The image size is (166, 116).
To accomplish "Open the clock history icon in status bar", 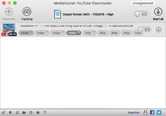I will click(x=31, y=112).
